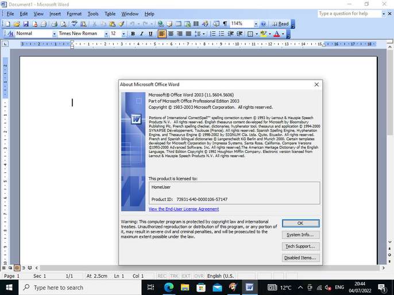
Task: Click the Increase Indent icon
Action: (x=240, y=34)
